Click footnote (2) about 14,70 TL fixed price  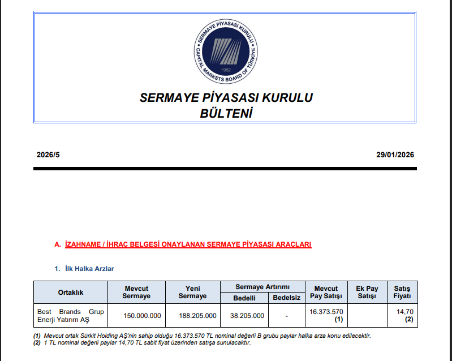[142, 343]
